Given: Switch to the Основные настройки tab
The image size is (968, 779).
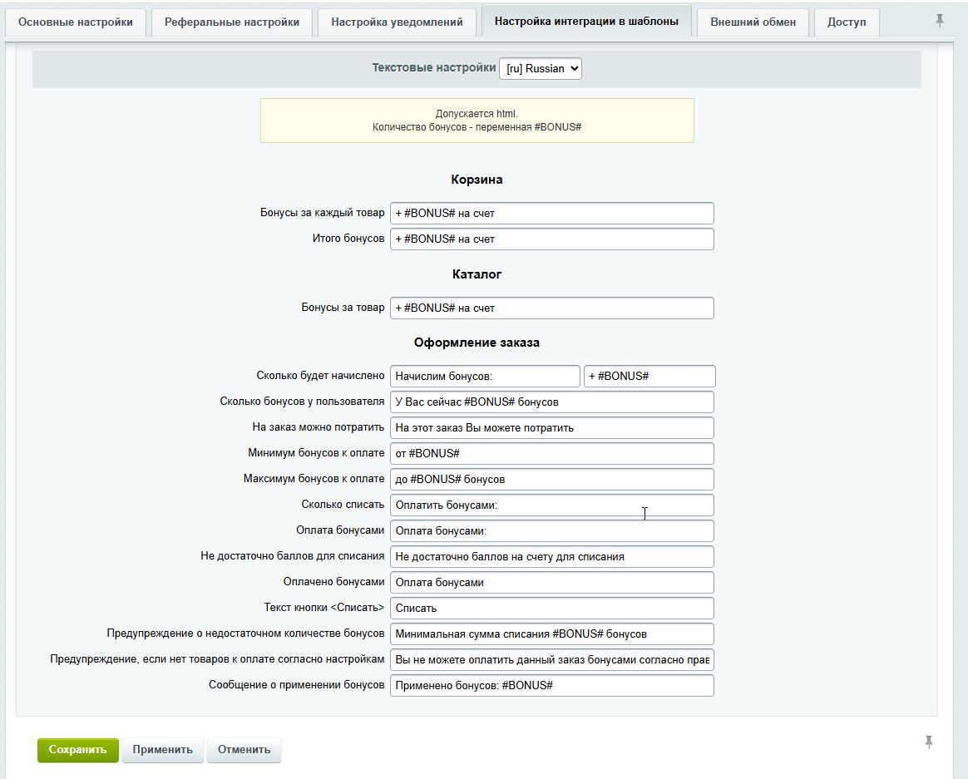Looking at the screenshot, I should (76, 22).
